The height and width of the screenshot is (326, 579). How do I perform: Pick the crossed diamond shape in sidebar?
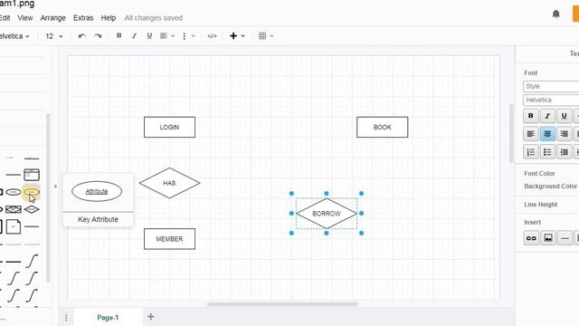pos(14,209)
